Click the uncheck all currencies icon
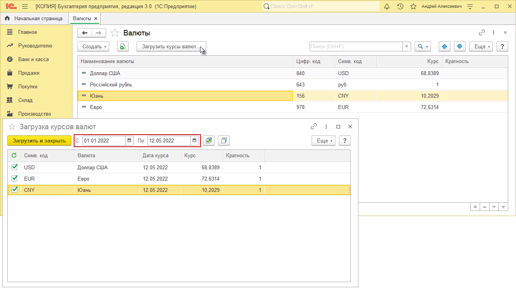Viewport: 516px width, 288px height. (x=224, y=140)
